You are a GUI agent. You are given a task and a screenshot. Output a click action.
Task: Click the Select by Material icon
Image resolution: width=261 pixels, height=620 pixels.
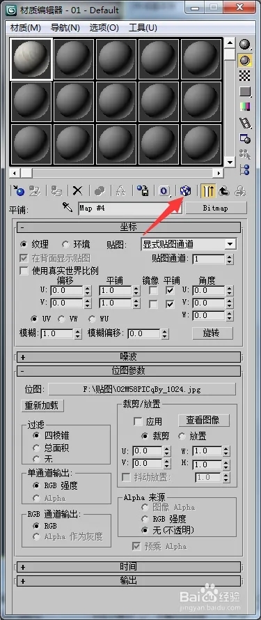pyautogui.click(x=245, y=154)
